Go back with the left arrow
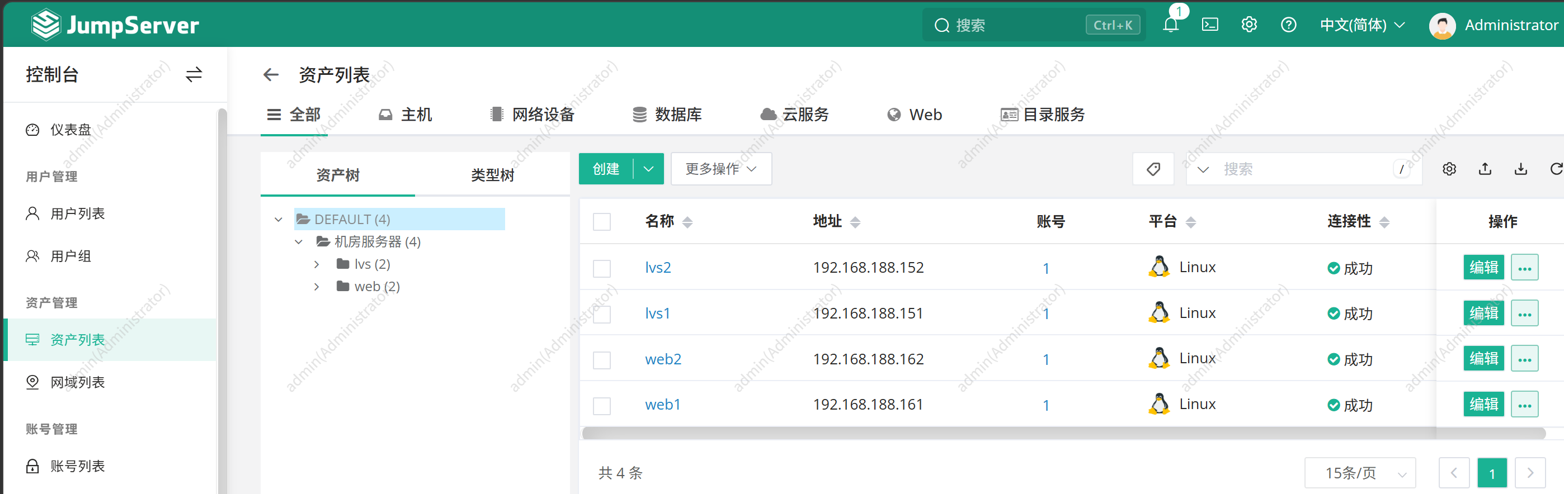 (x=271, y=75)
